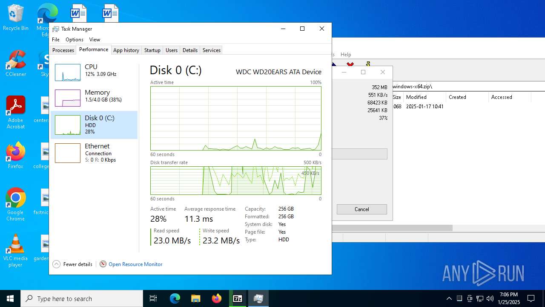Switch to the App history tab
Viewport: 545px width, 307px height.
pos(126,50)
